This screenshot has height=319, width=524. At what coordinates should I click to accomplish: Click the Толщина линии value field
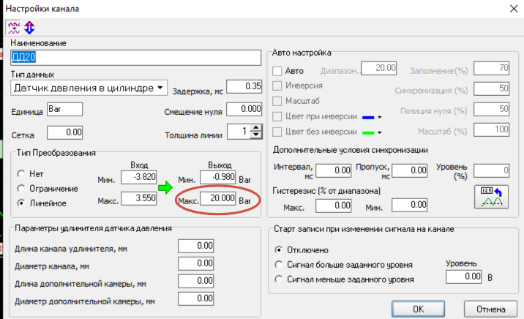click(x=239, y=131)
